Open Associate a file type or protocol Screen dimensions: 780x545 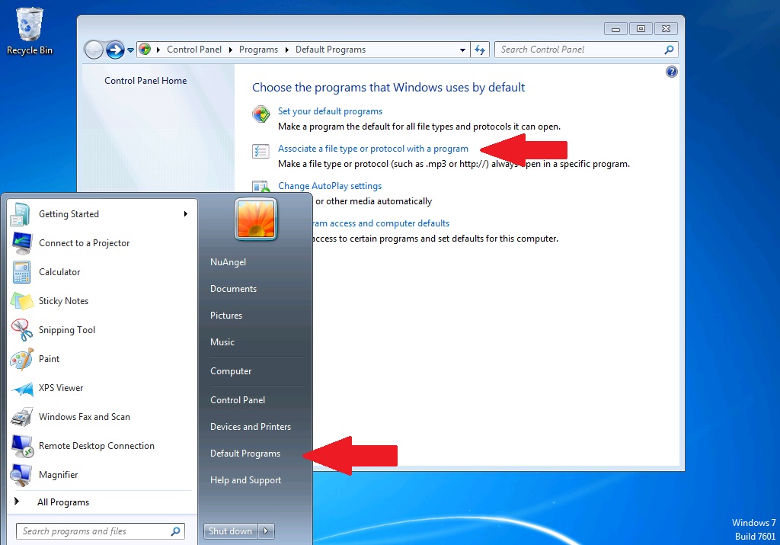372,148
